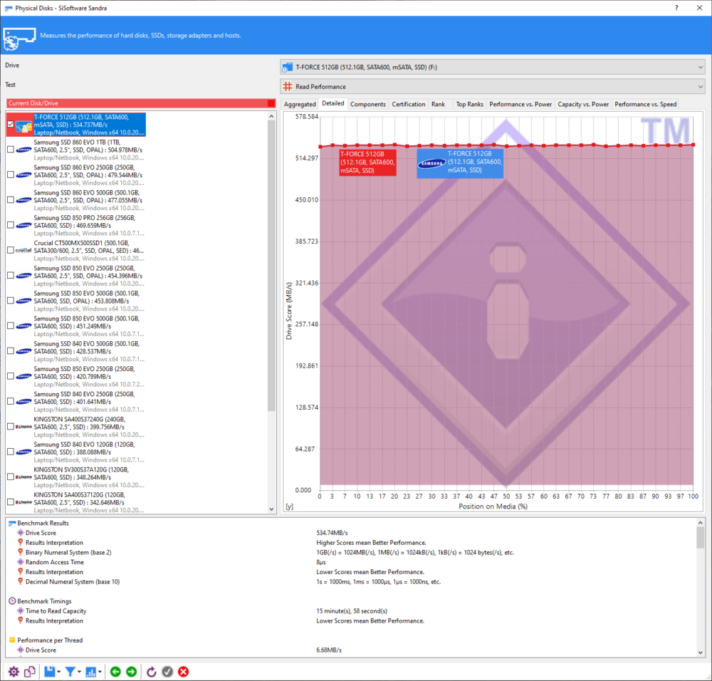Click the drive list scroll down arrow

(271, 509)
